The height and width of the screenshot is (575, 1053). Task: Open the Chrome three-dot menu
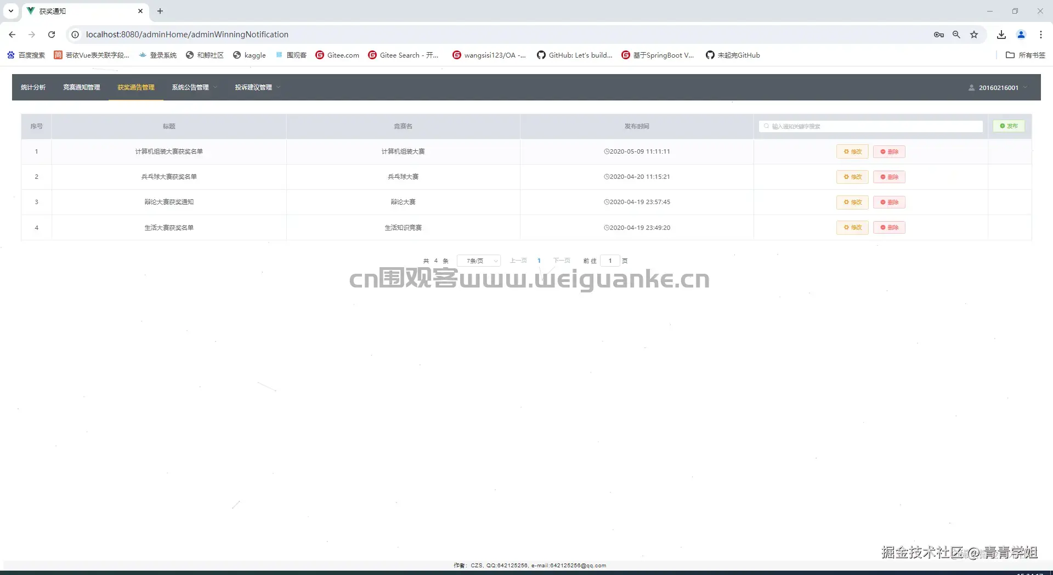click(x=1041, y=35)
